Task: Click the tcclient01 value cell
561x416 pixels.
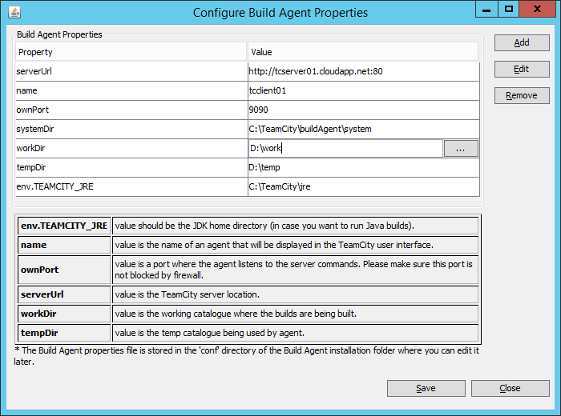Action: pos(364,90)
